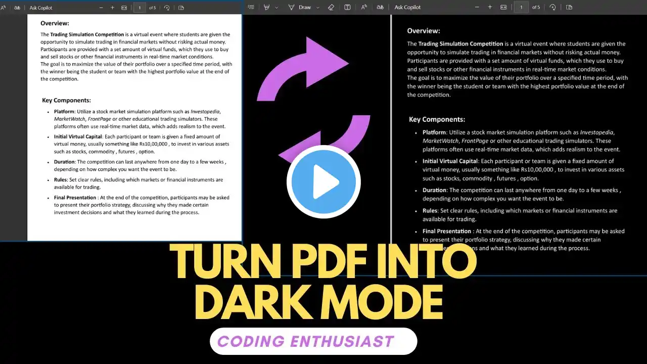Click Ask Copilot in light-mode PDF window

(x=41, y=8)
